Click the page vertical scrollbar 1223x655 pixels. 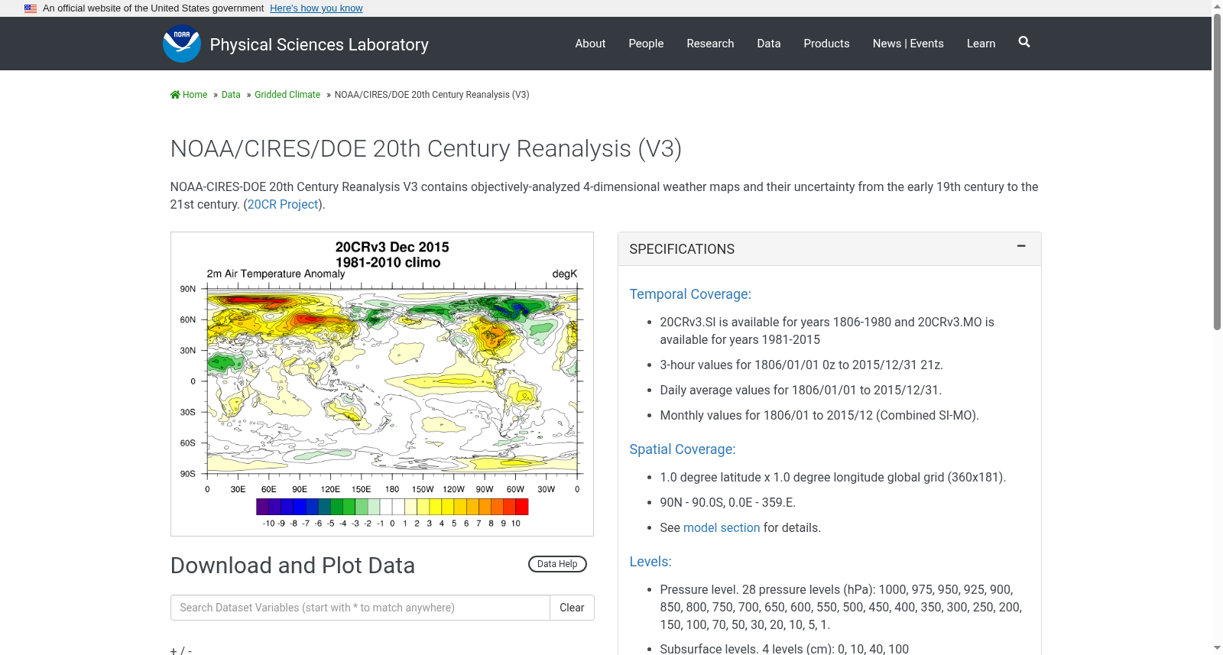pyautogui.click(x=1217, y=172)
